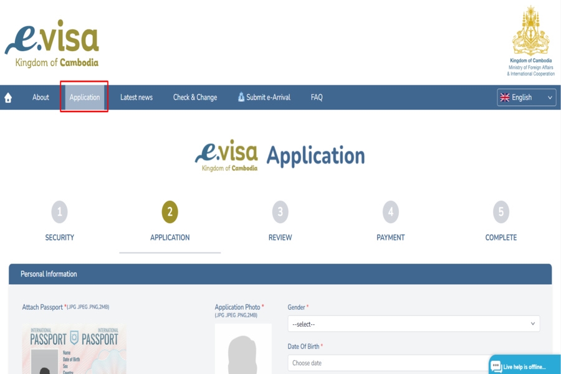561x374 pixels.
Task: Click the Date Of Birth input field
Action: (x=414, y=363)
